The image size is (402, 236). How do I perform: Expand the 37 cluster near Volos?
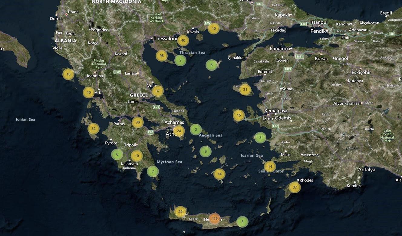[x=157, y=91]
